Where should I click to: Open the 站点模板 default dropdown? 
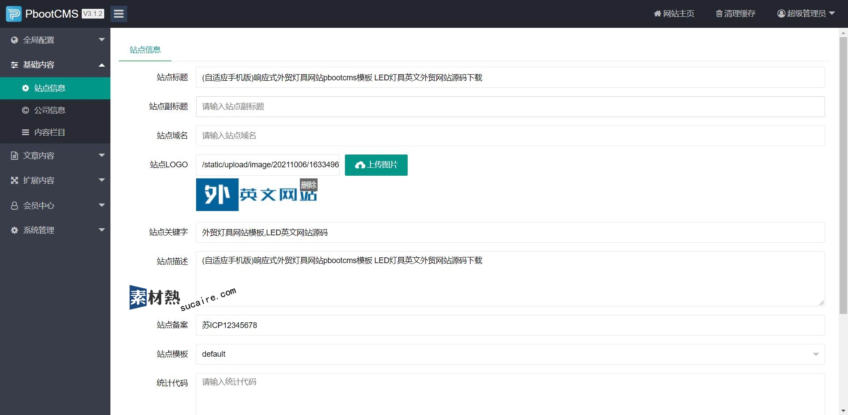pos(510,354)
